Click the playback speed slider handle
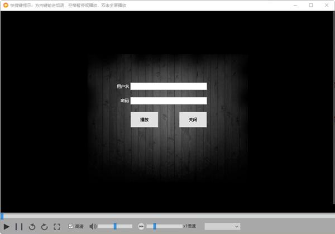Image resolution: width=335 pixels, height=234 pixels. pos(155,226)
